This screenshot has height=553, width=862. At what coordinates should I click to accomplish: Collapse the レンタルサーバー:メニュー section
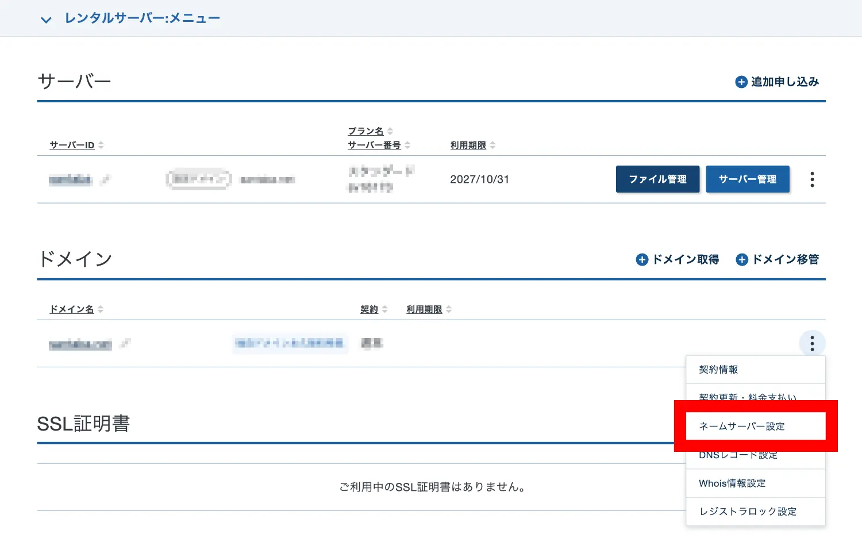coord(46,19)
